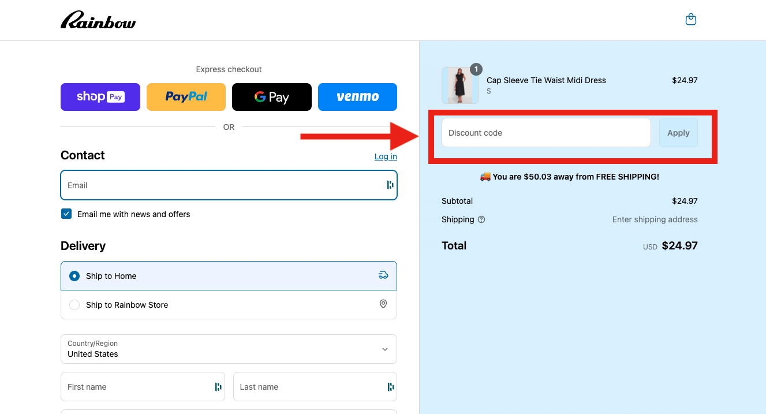This screenshot has width=766, height=414.
Task: Focus the Email input field
Action: pos(229,185)
